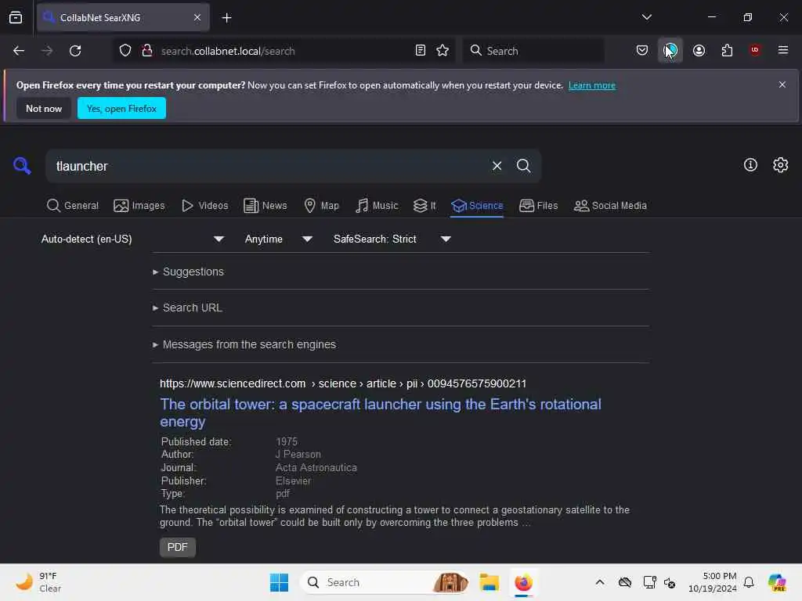Click the Elsevier publisher value

[x=293, y=481]
